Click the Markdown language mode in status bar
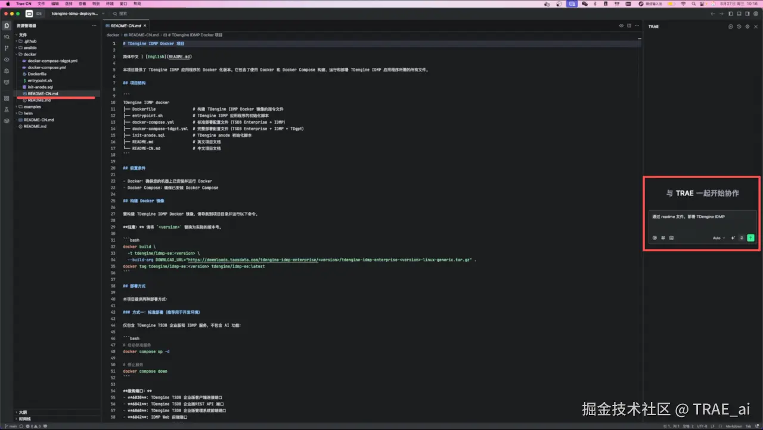The width and height of the screenshot is (763, 430). 733,426
